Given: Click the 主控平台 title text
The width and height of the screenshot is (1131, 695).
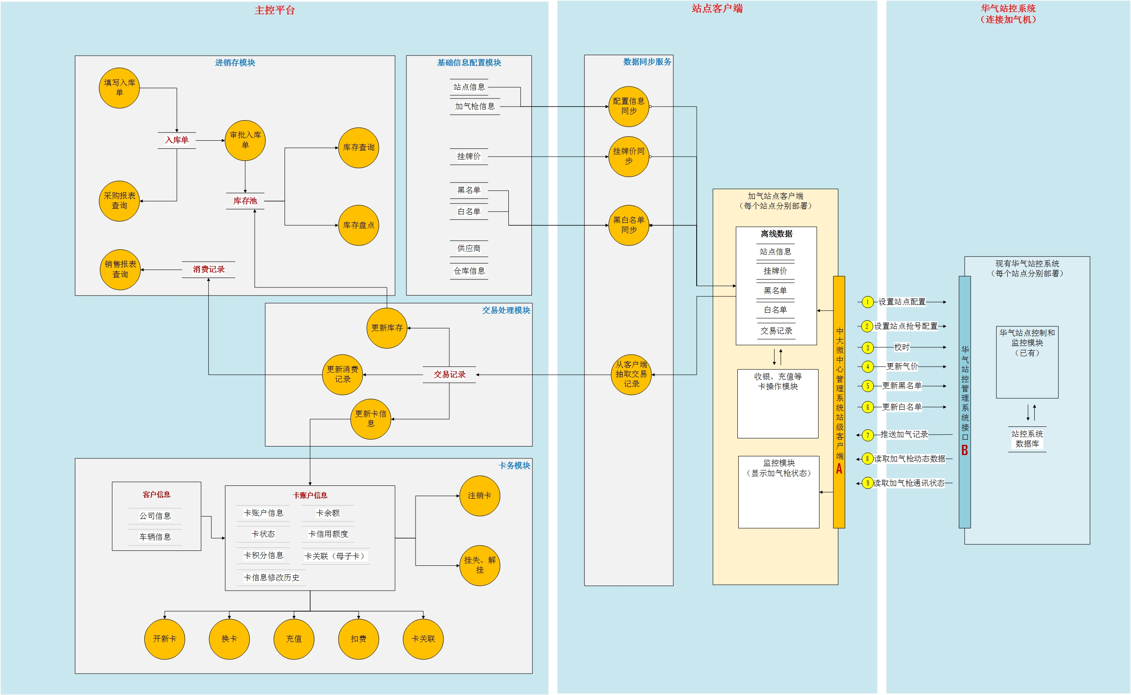Looking at the screenshot, I should pos(274,10).
